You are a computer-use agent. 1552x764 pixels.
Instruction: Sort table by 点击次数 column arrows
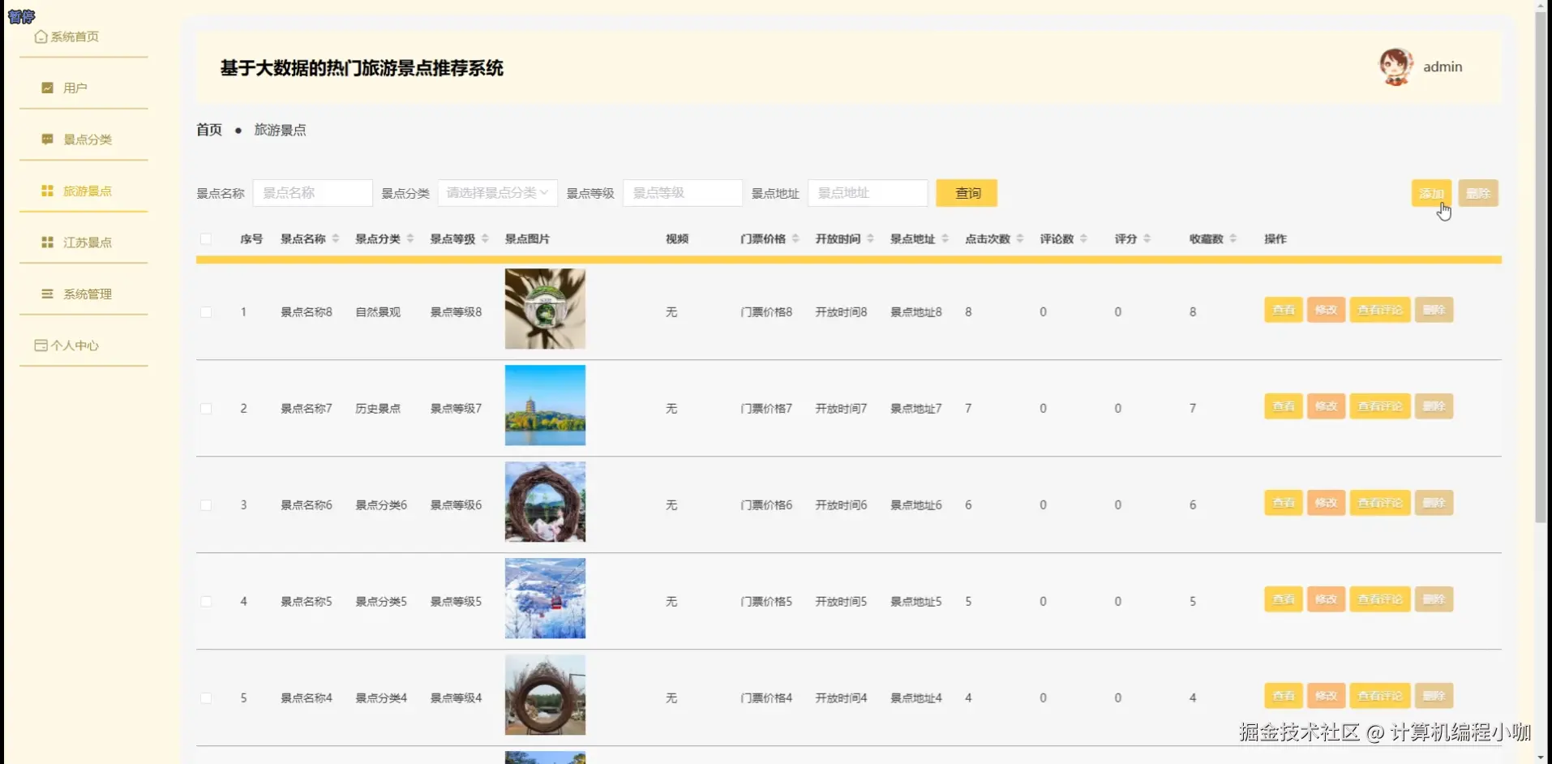(x=1020, y=238)
